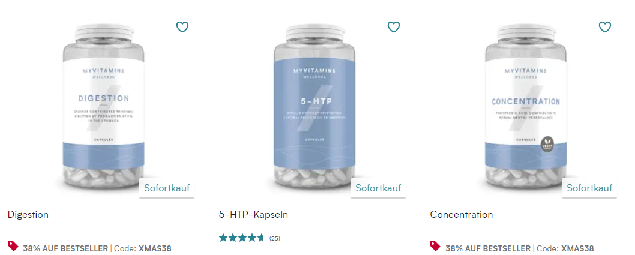Favorite the Concentration product with heart icon
The height and width of the screenshot is (255, 635).
click(604, 27)
